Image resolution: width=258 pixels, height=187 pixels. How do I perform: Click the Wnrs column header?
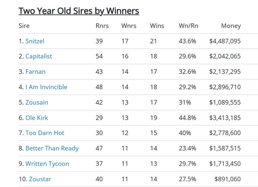tap(129, 26)
